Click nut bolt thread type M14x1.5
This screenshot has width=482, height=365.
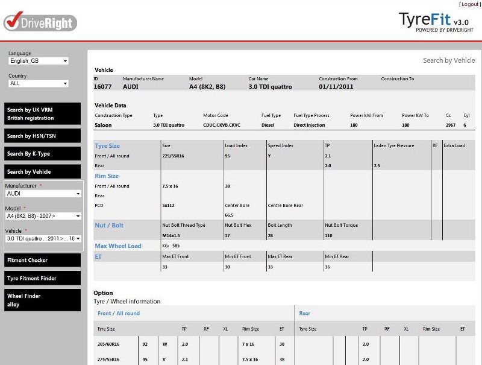[171, 235]
